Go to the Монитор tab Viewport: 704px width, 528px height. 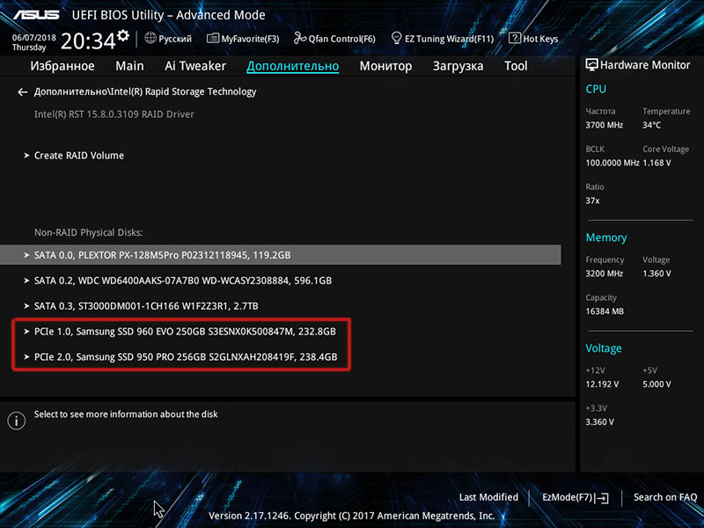click(385, 66)
